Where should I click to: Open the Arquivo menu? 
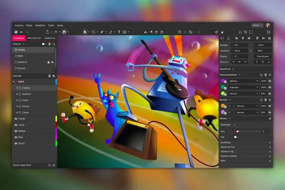(19, 26)
